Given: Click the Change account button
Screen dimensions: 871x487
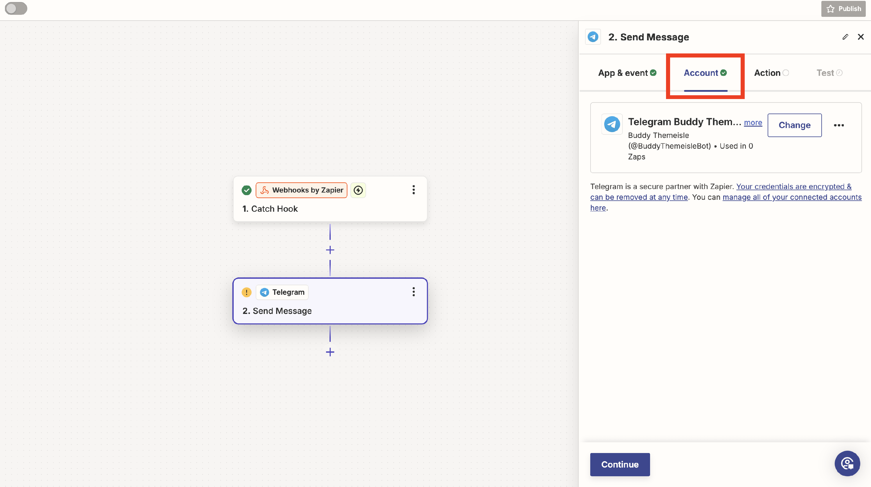Looking at the screenshot, I should 794,125.
